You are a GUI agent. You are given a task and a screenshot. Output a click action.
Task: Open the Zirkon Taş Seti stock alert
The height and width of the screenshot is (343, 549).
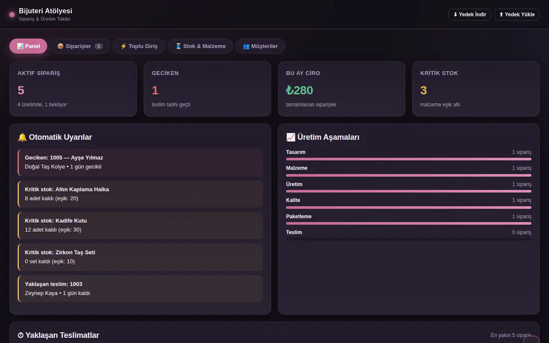click(140, 257)
